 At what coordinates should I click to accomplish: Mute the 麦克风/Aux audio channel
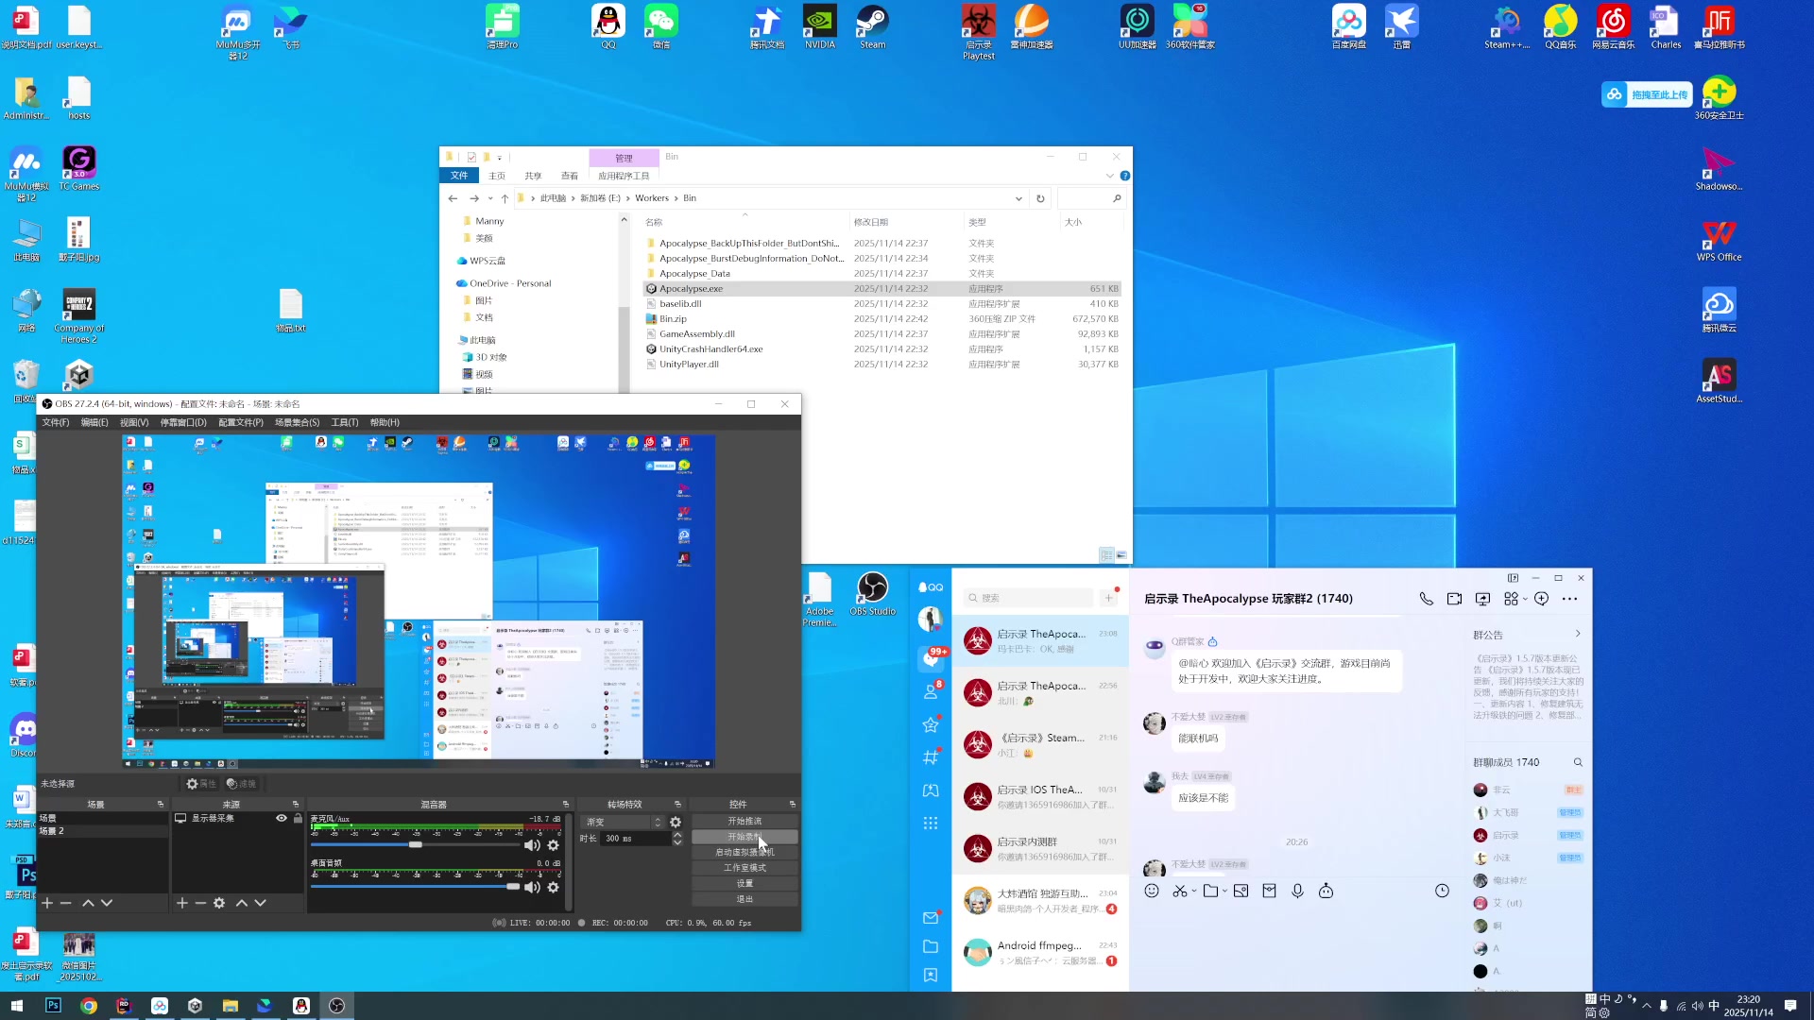(532, 845)
